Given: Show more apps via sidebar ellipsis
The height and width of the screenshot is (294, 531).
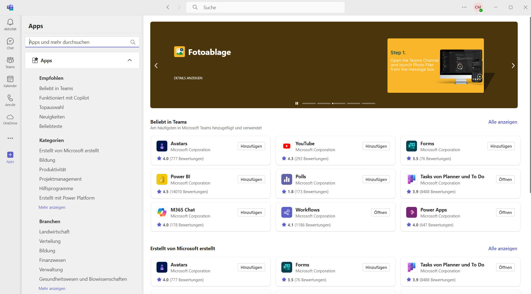Looking at the screenshot, I should pyautogui.click(x=10, y=138).
